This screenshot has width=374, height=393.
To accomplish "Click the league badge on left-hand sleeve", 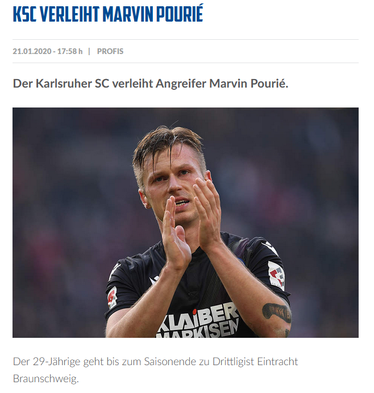I will pos(112,297).
